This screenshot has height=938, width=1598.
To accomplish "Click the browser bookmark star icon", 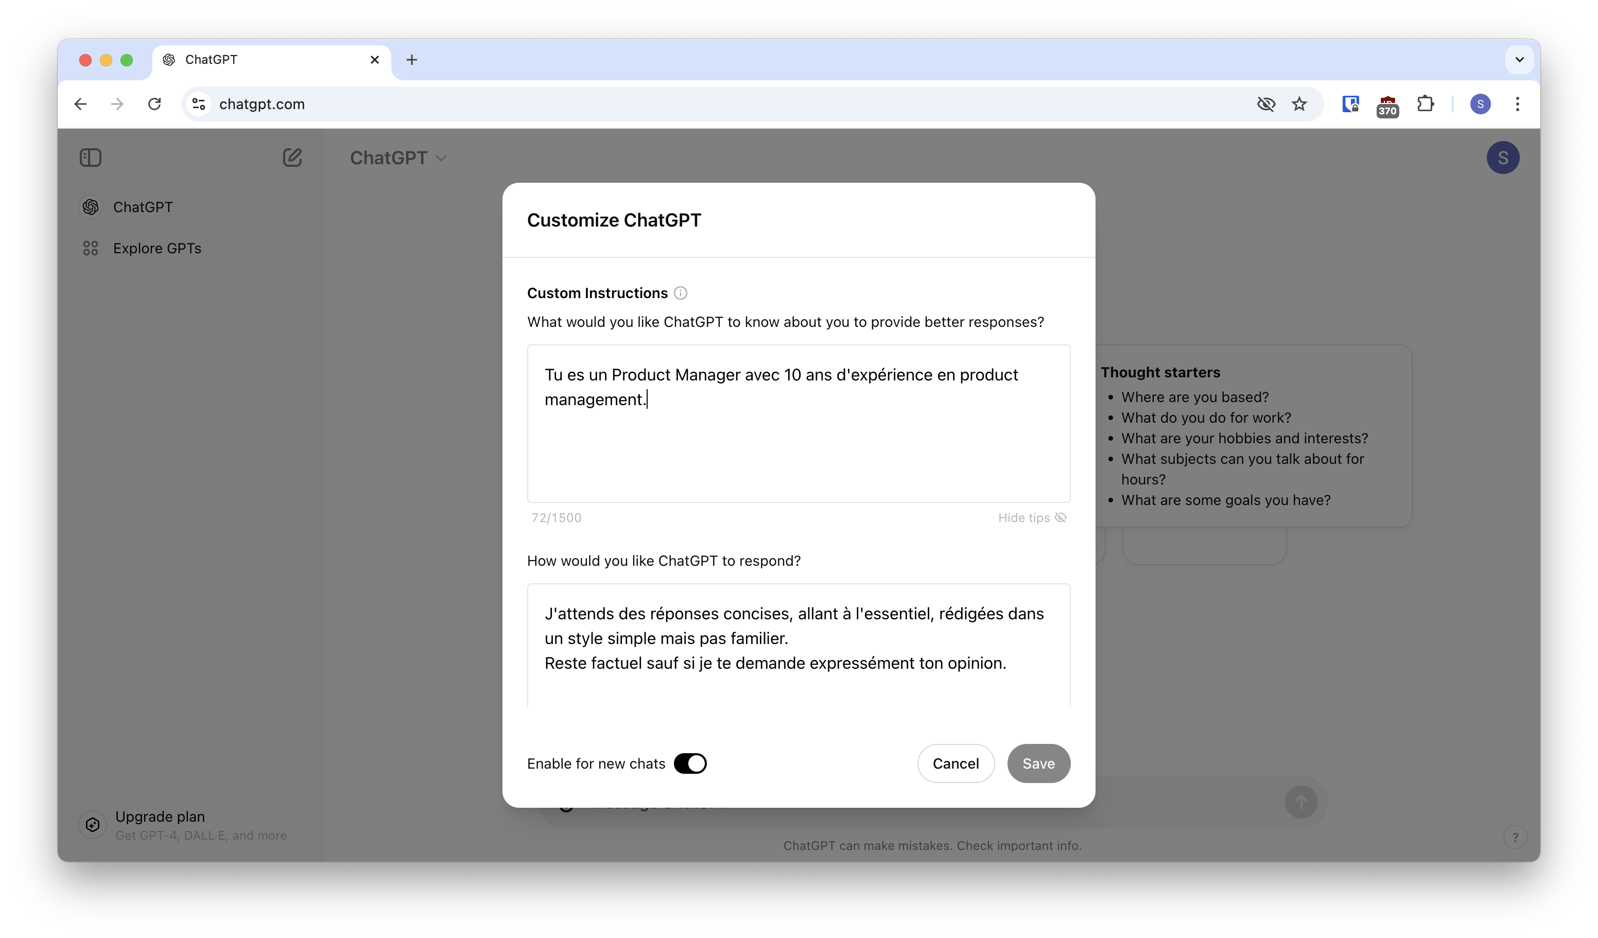I will [x=1299, y=104].
